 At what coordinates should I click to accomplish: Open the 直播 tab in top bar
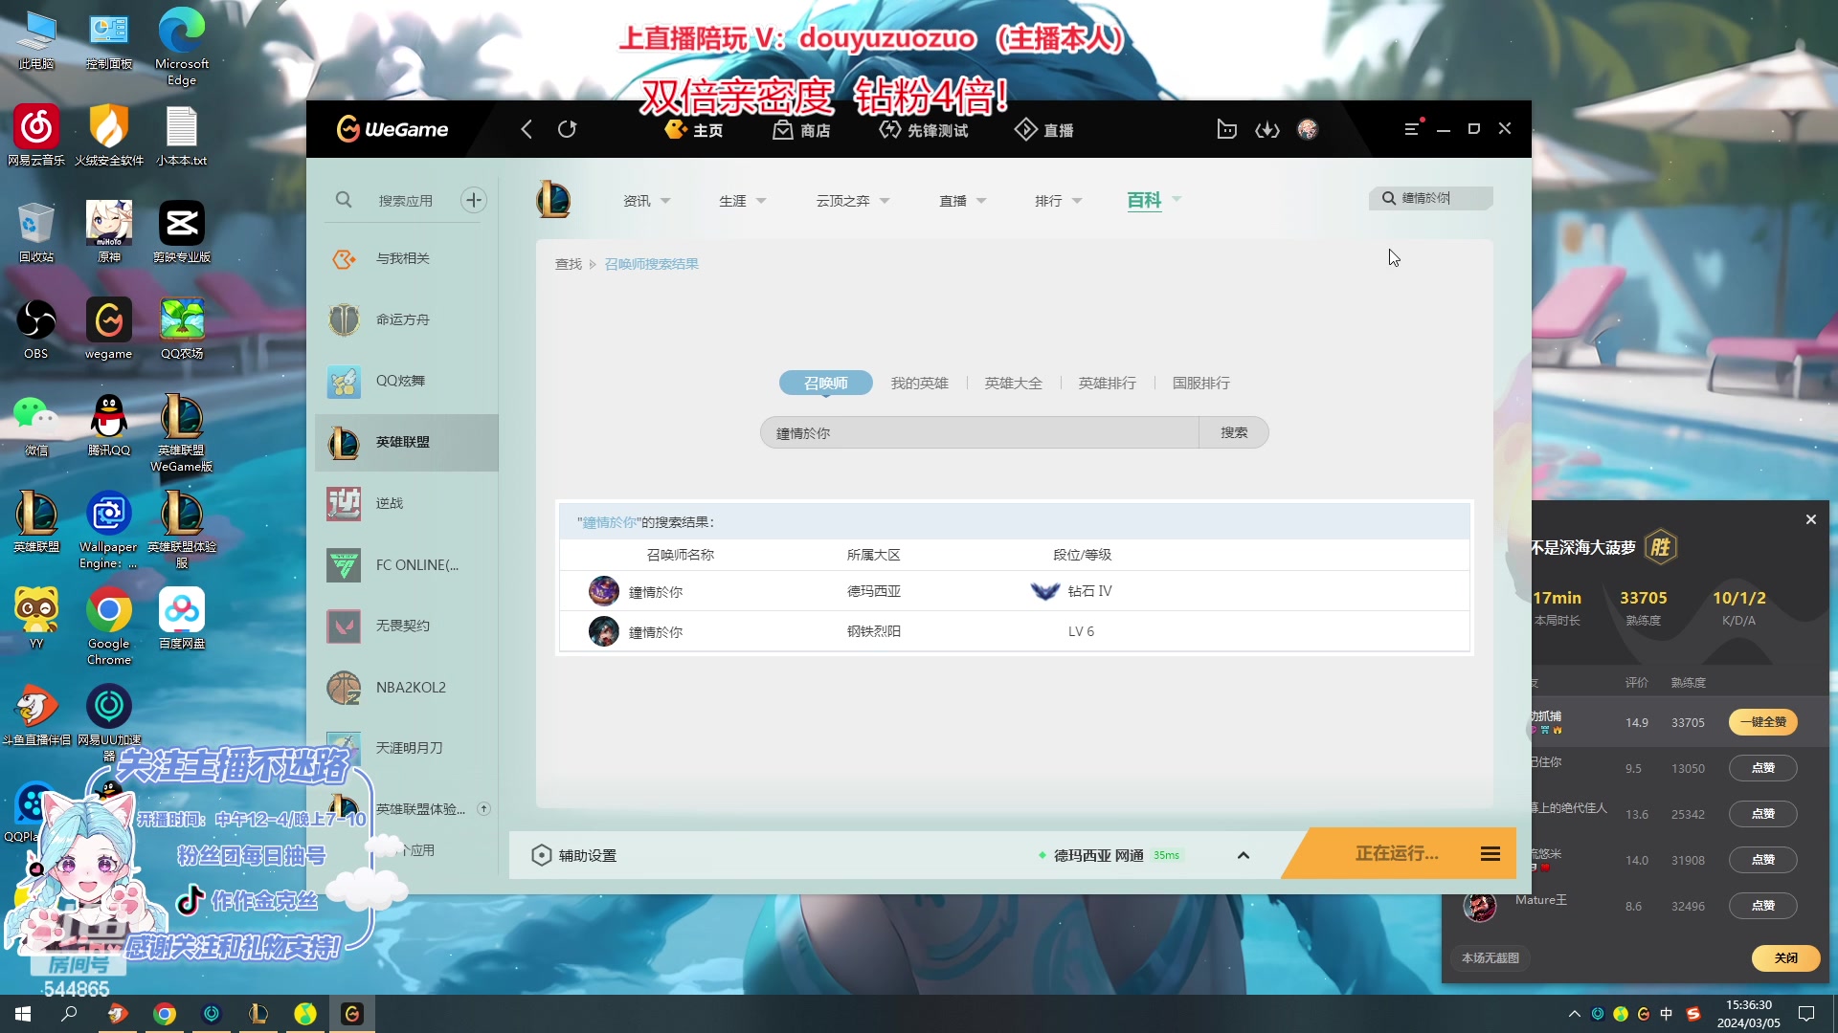1043,130
